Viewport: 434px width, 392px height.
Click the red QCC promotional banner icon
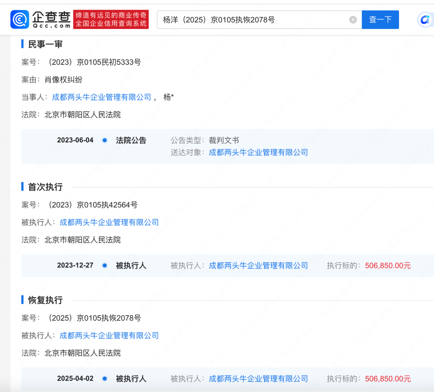coord(111,19)
